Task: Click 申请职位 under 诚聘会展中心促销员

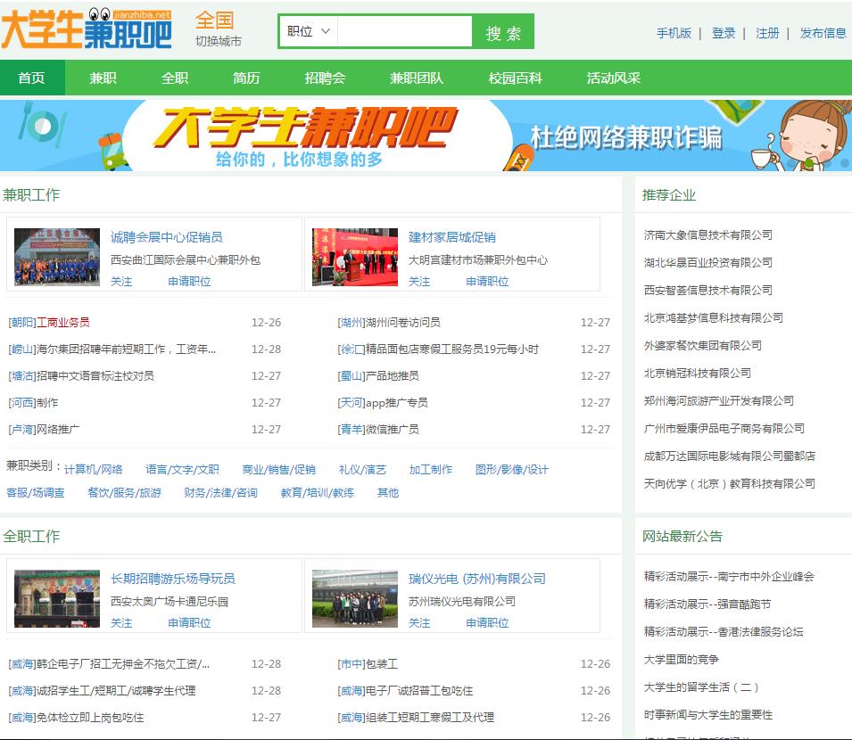Action: [189, 281]
